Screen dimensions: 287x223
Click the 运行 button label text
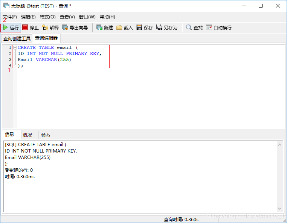click(14, 27)
